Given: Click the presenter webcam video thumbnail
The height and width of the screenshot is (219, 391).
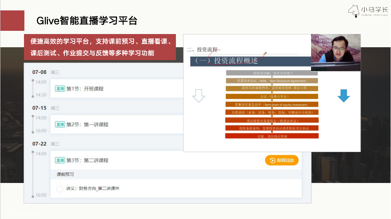Looking at the screenshot, I should pyautogui.click(x=336, y=53).
